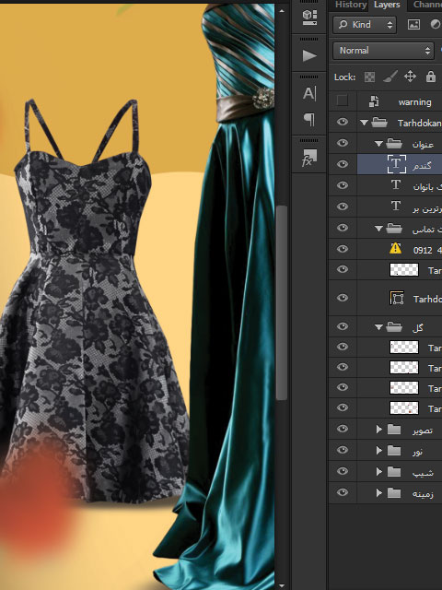Click the yellow warning icon on 0912 layer
The height and width of the screenshot is (590, 442).
pyautogui.click(x=395, y=248)
